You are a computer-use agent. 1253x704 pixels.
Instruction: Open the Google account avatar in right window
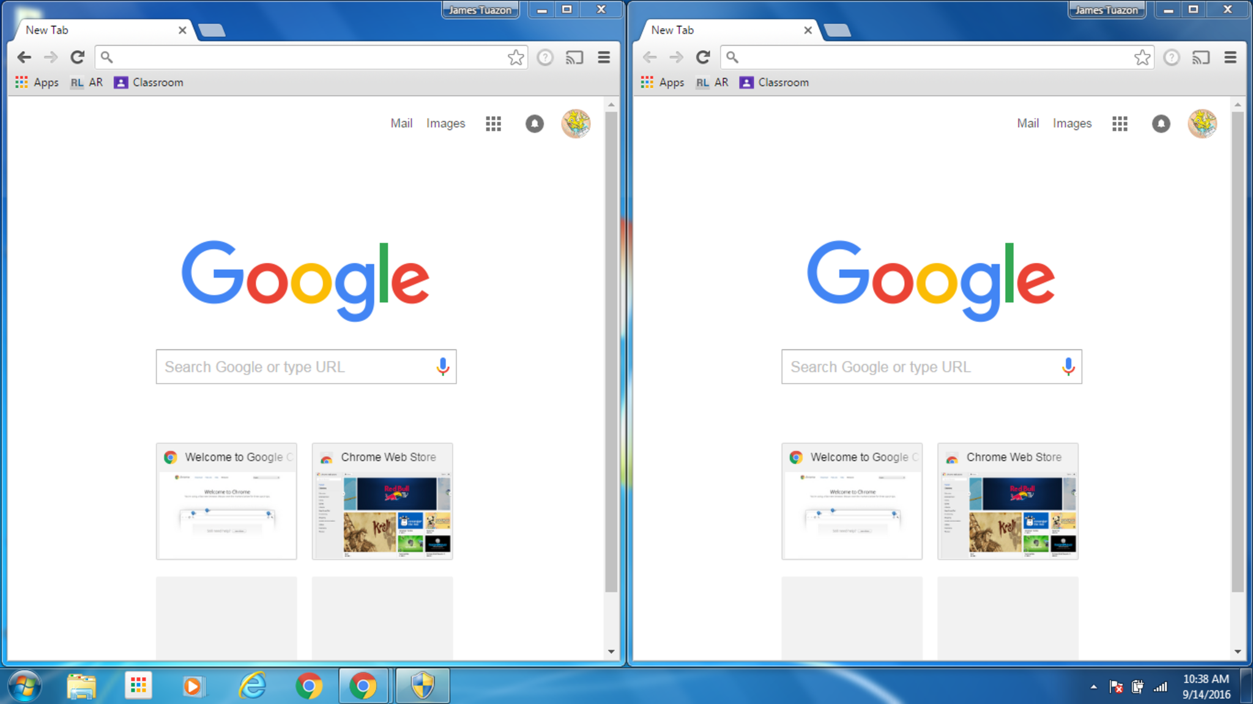pyautogui.click(x=1202, y=124)
